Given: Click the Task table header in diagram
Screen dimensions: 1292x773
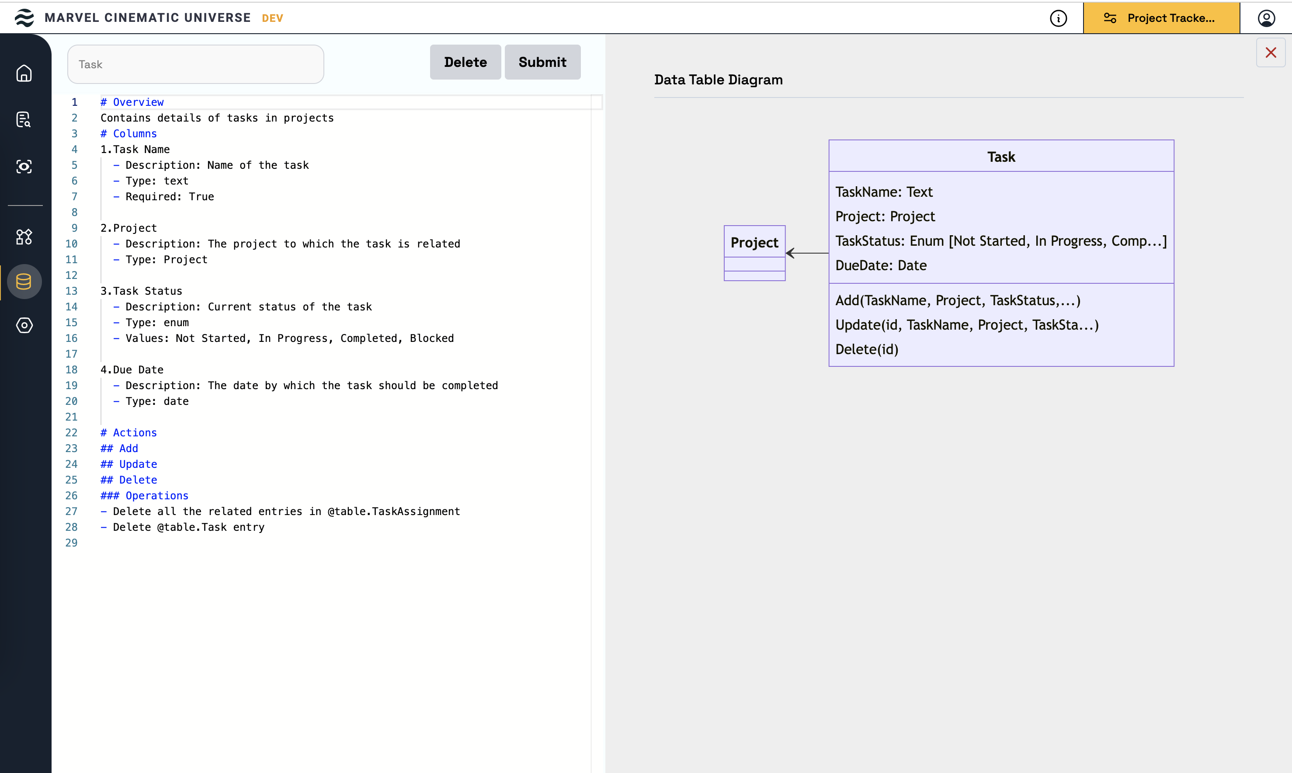Looking at the screenshot, I should (x=1000, y=157).
